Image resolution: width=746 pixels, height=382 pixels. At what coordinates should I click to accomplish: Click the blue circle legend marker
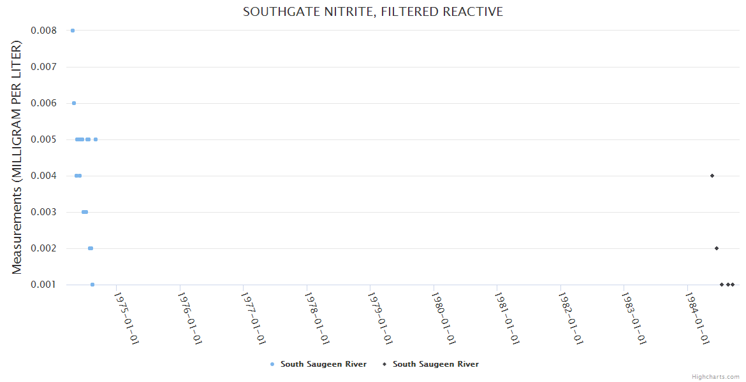click(x=272, y=364)
